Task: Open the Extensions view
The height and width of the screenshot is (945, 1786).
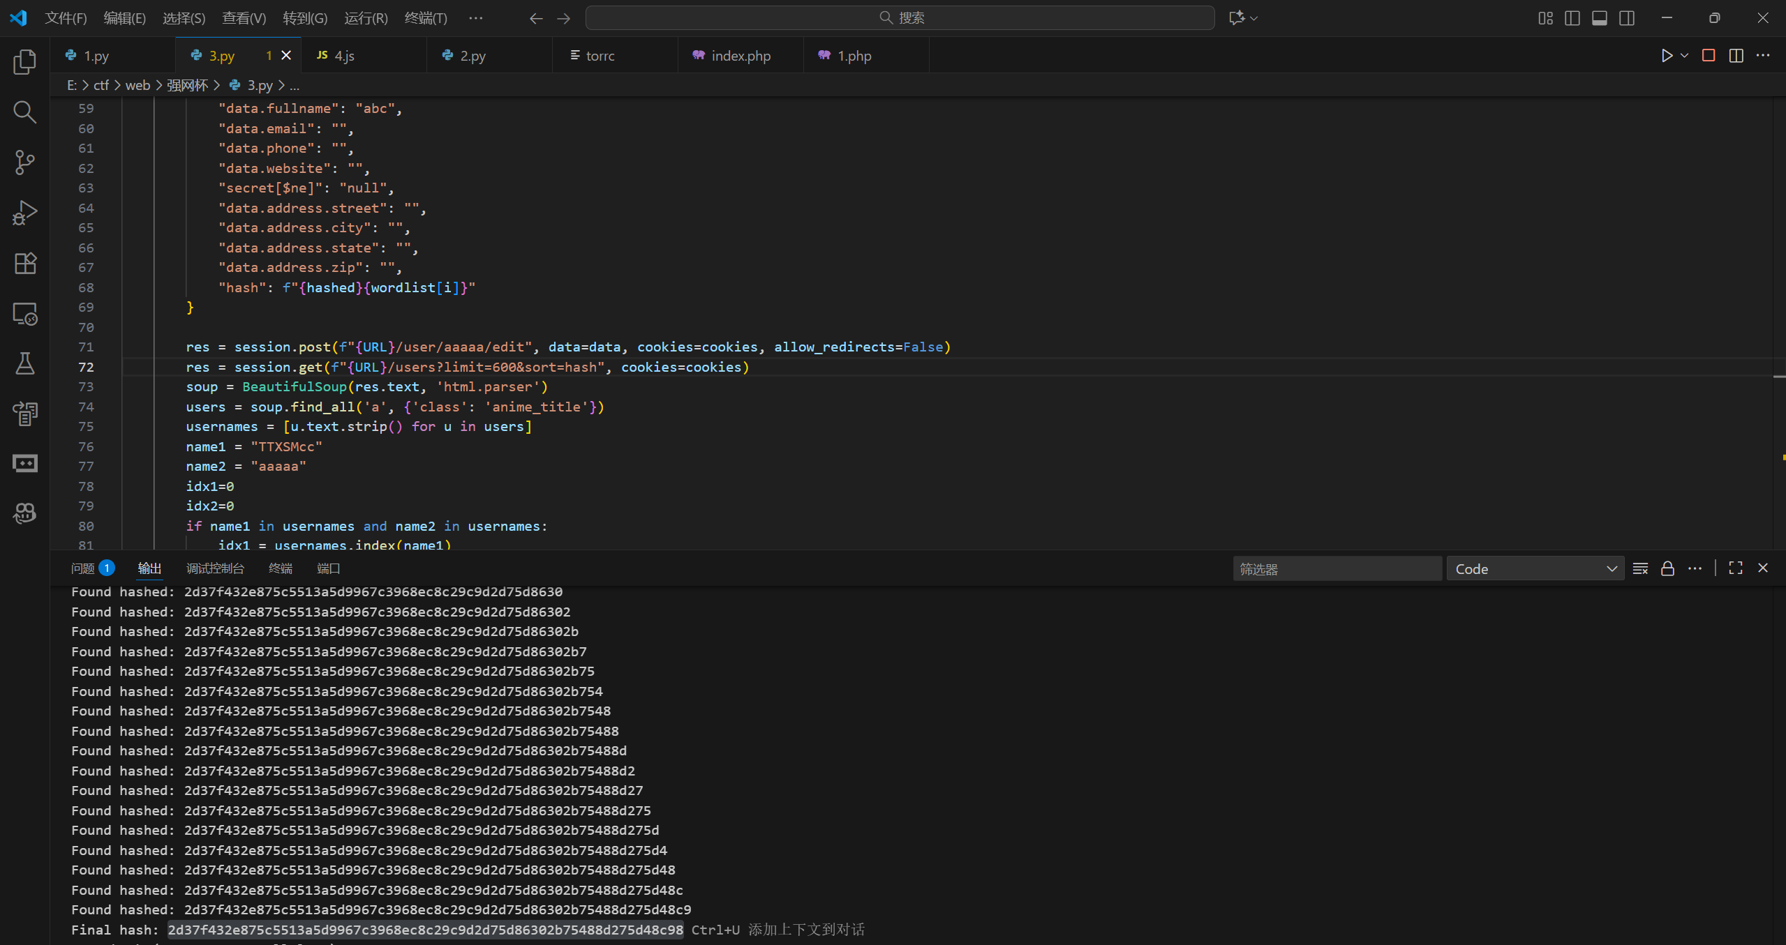Action: click(x=25, y=264)
